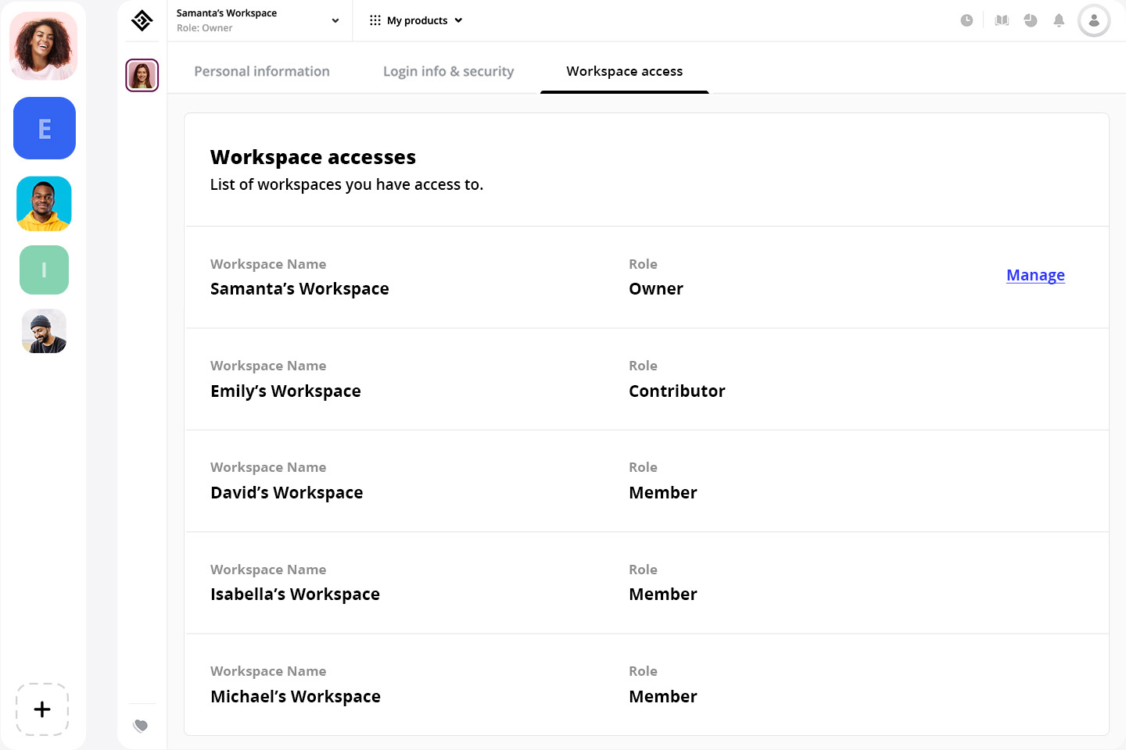The image size is (1126, 750).
Task: Switch to the Personal information tab
Action: pos(262,71)
